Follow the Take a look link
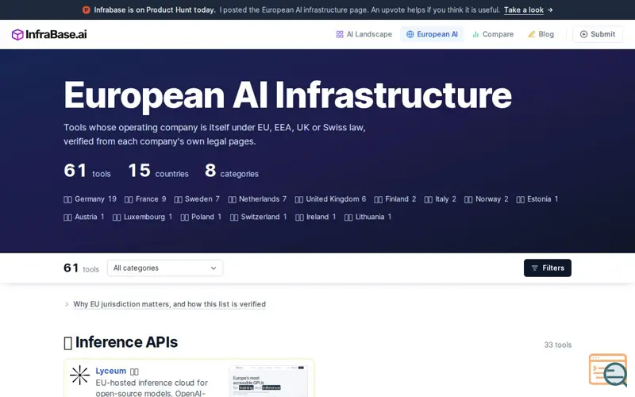 pyautogui.click(x=524, y=10)
